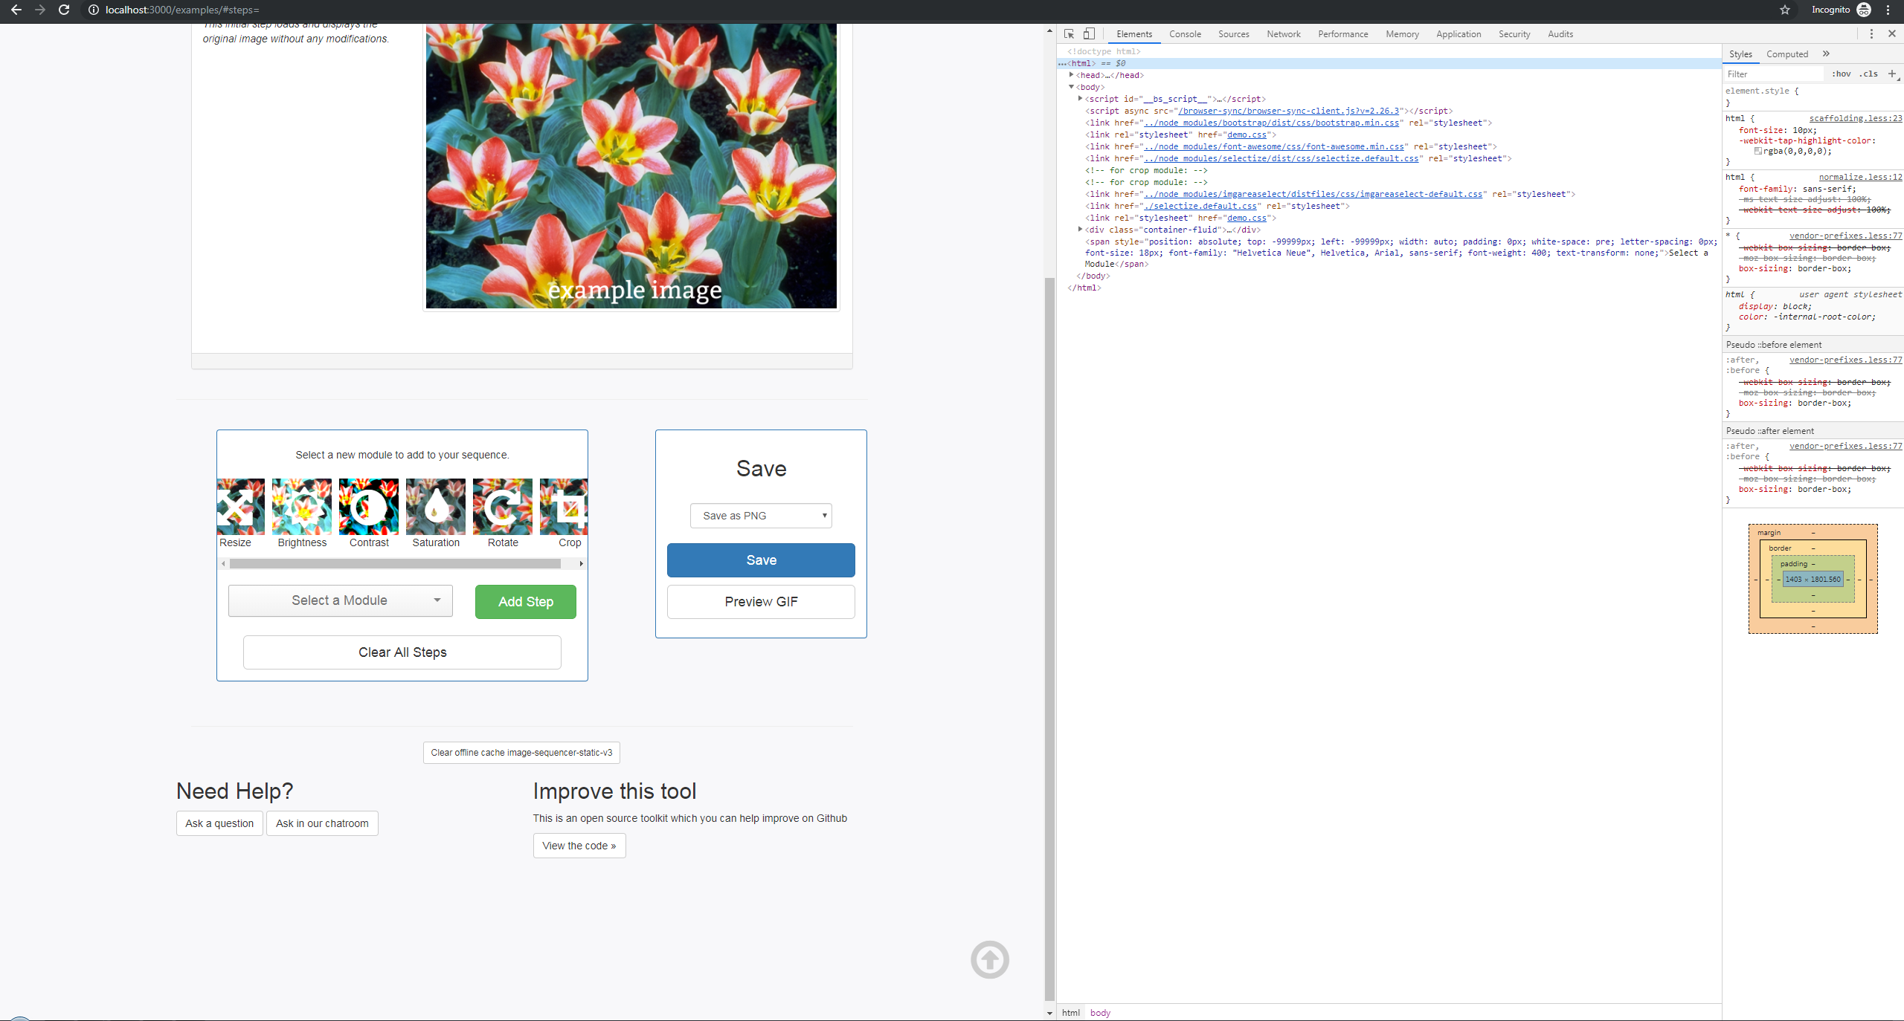Click the blue Save button

point(761,560)
